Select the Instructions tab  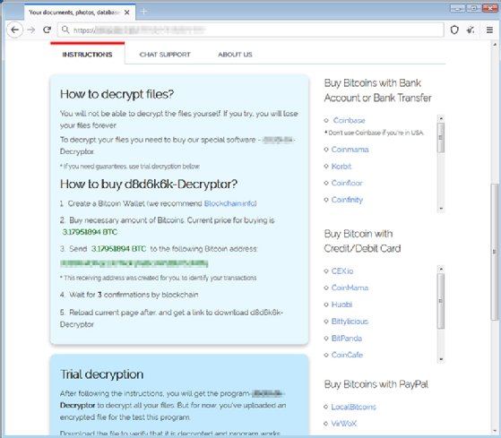87,55
